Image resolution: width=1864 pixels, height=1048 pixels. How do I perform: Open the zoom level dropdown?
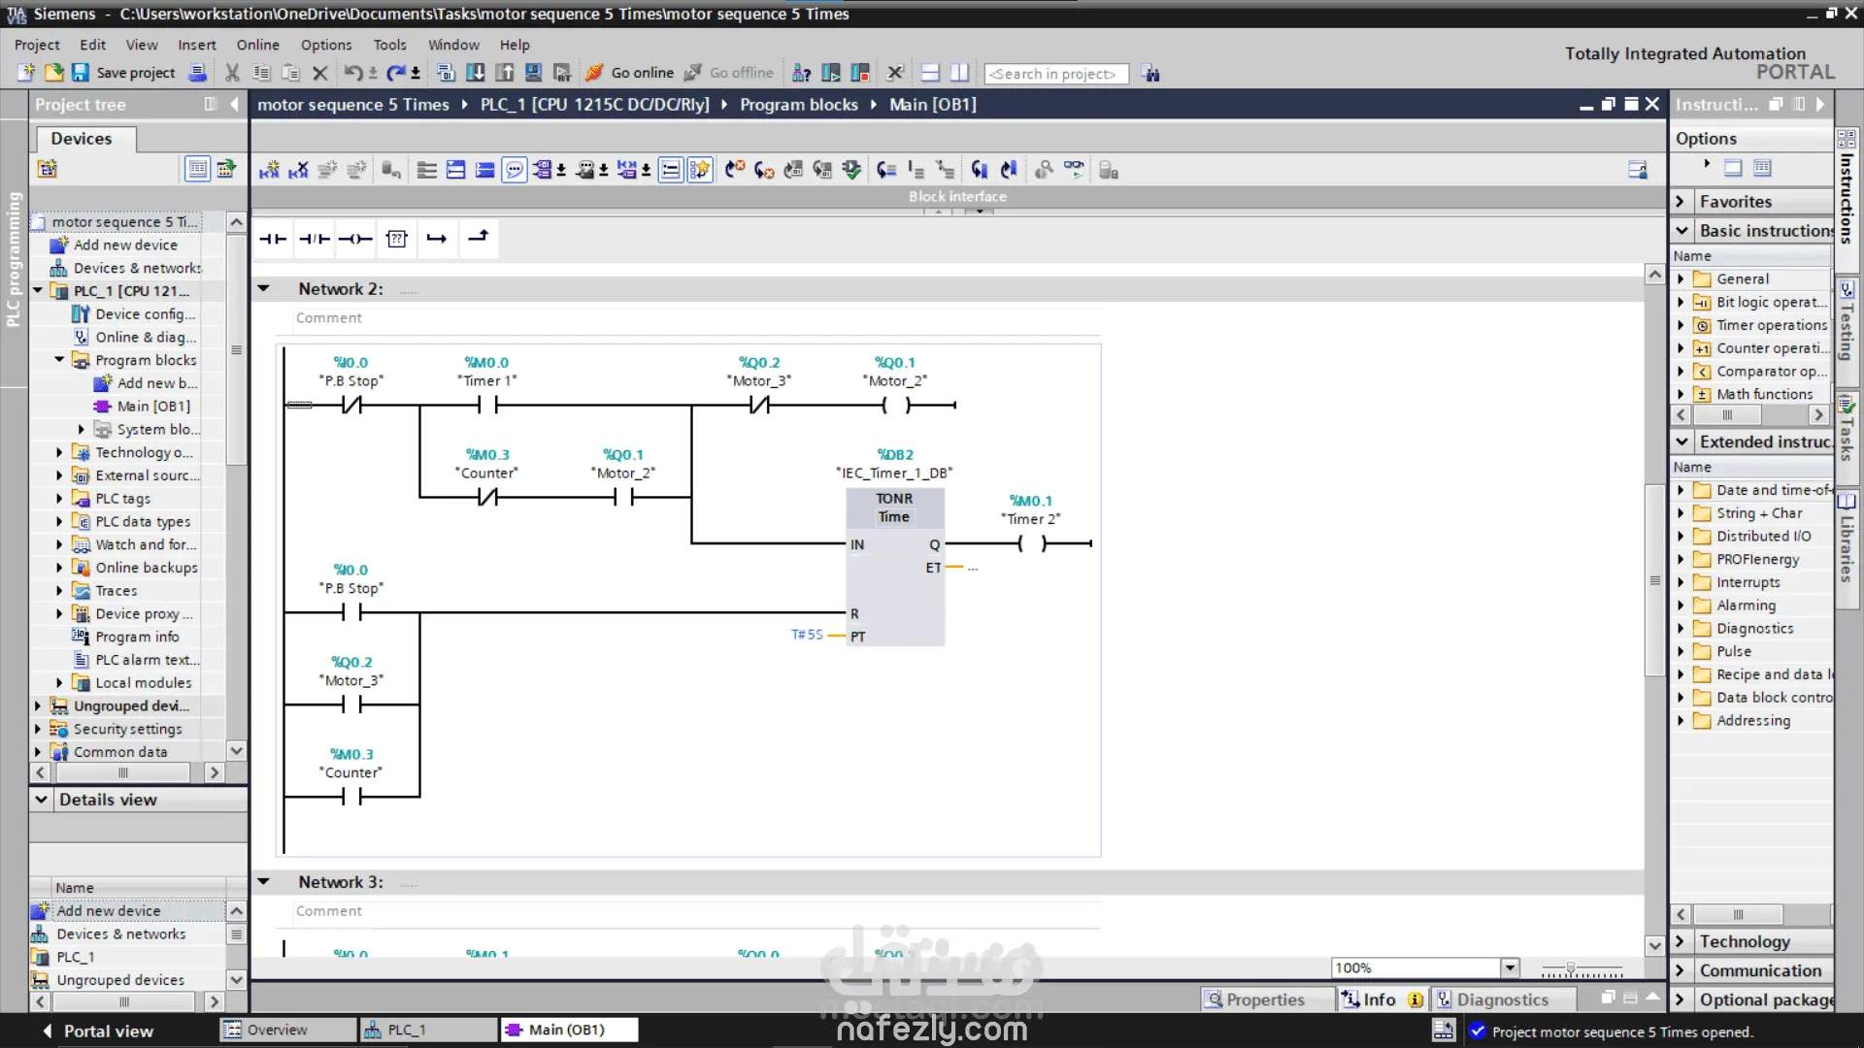click(x=1509, y=967)
